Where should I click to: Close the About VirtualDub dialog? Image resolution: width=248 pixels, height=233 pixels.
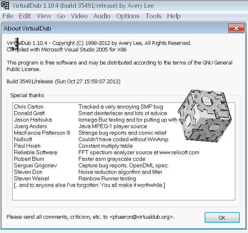coord(236,28)
